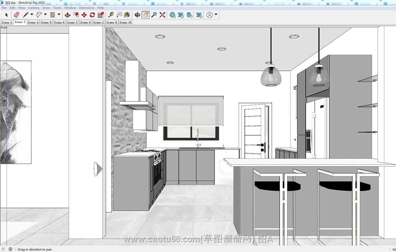The image size is (396, 252).
Task: Select the Line pencil tool
Action: 26,15
